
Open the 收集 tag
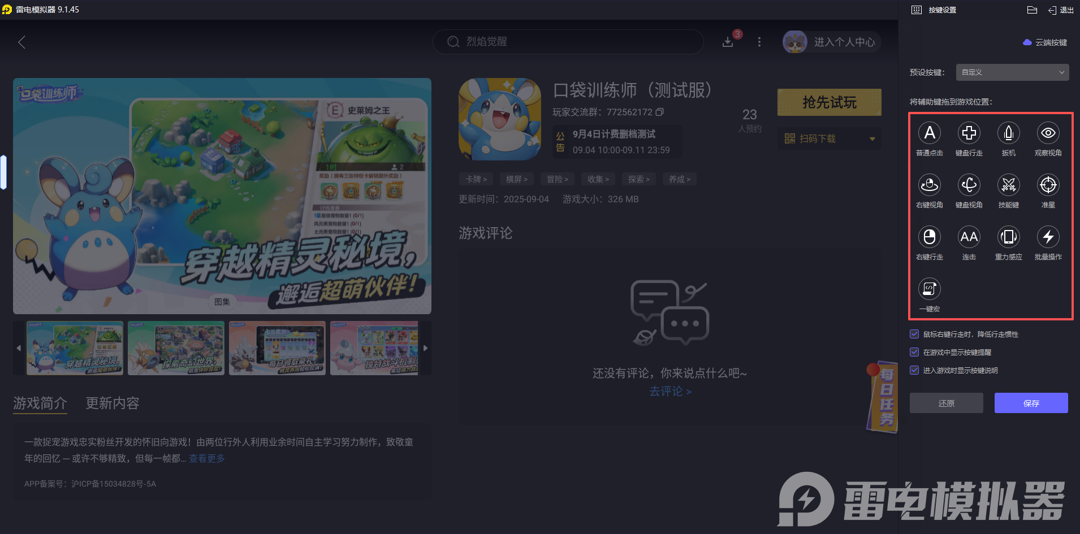coord(598,179)
